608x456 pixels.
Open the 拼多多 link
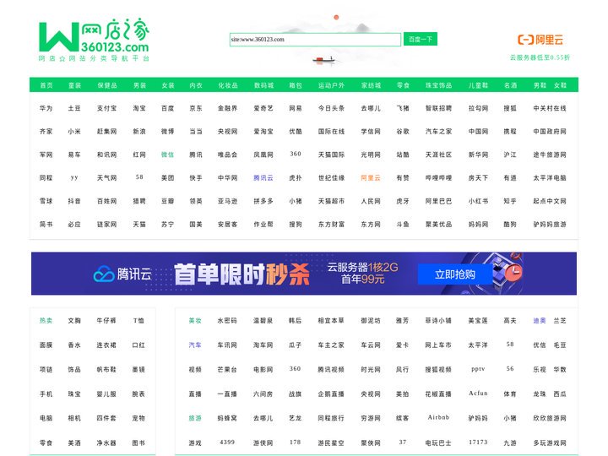coord(263,201)
